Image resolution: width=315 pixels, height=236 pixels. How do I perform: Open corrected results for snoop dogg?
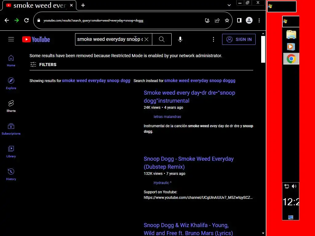pos(96,81)
